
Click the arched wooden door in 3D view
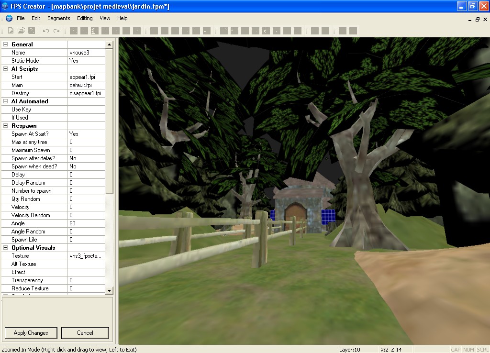click(x=296, y=217)
